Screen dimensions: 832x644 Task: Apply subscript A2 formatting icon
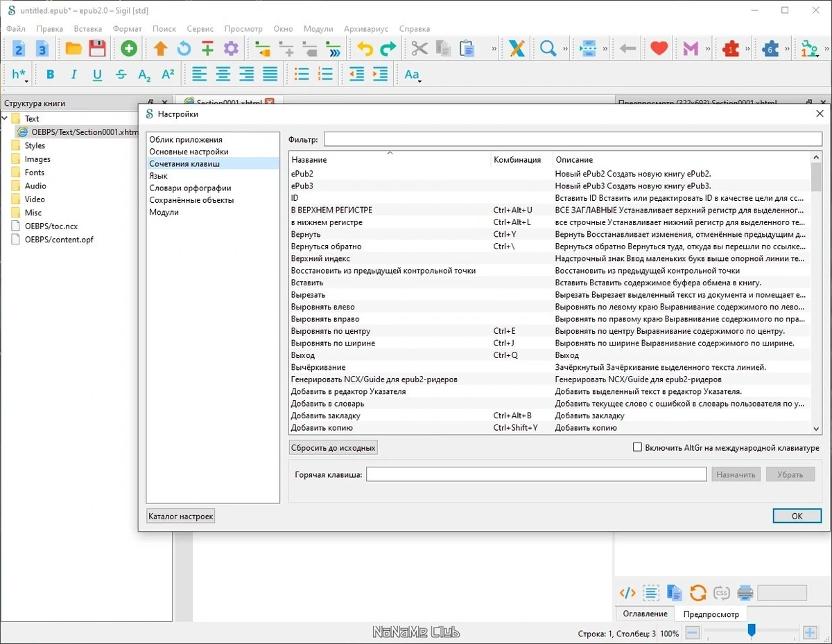tap(144, 75)
